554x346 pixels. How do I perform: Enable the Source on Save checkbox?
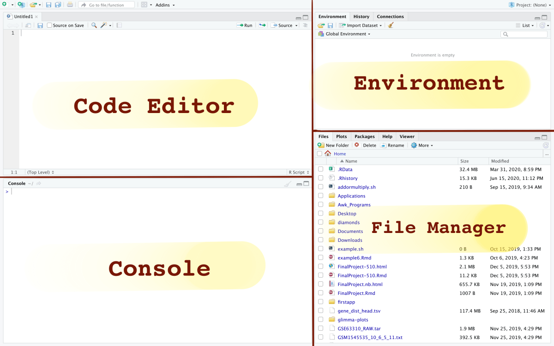[50, 25]
